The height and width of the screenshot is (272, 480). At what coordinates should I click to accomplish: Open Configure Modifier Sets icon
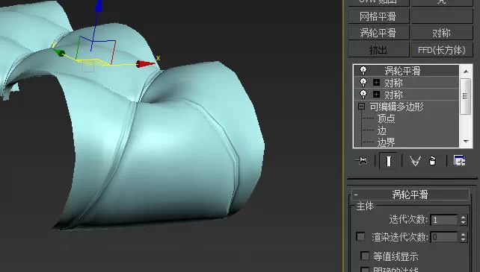tap(459, 160)
